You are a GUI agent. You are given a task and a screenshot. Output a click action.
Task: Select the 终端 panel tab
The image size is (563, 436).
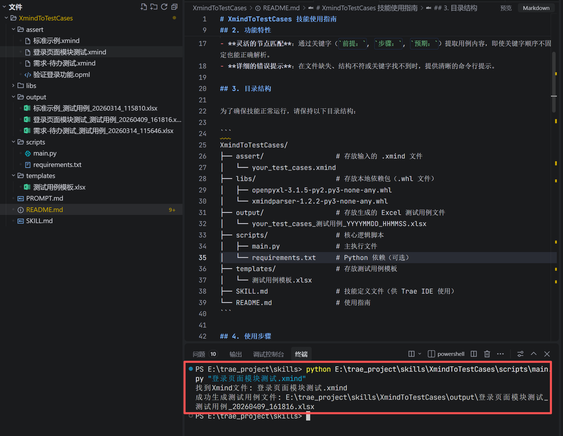coord(301,354)
